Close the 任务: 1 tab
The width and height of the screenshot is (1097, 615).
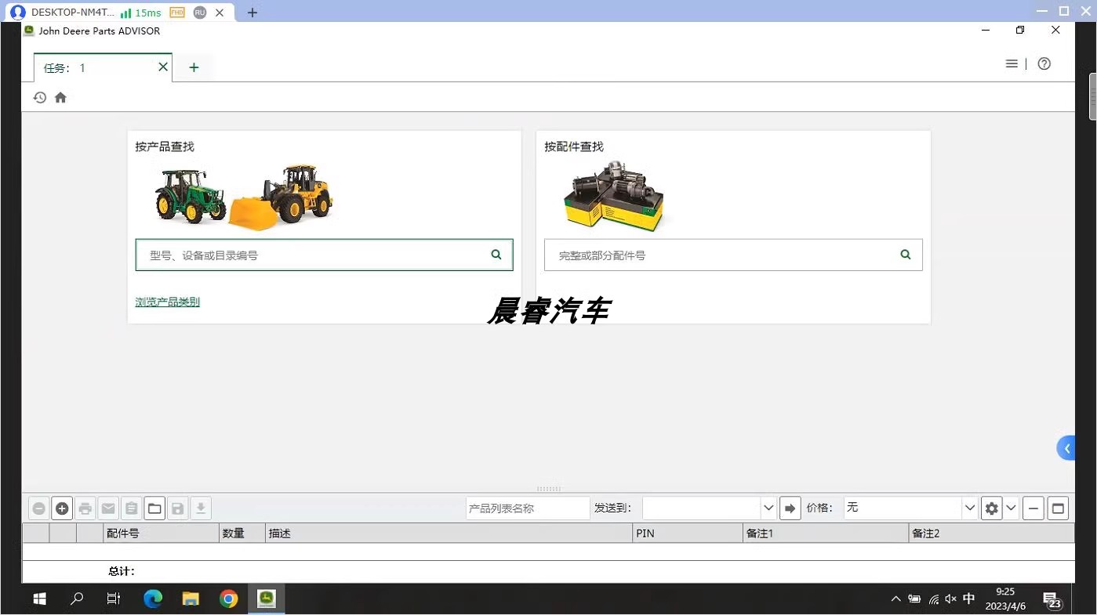pos(163,67)
